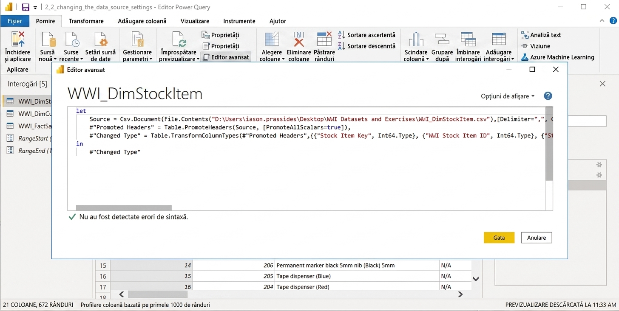Click the Editor avansat ribbon button
This screenshot has width=619, height=311.
pyautogui.click(x=225, y=57)
